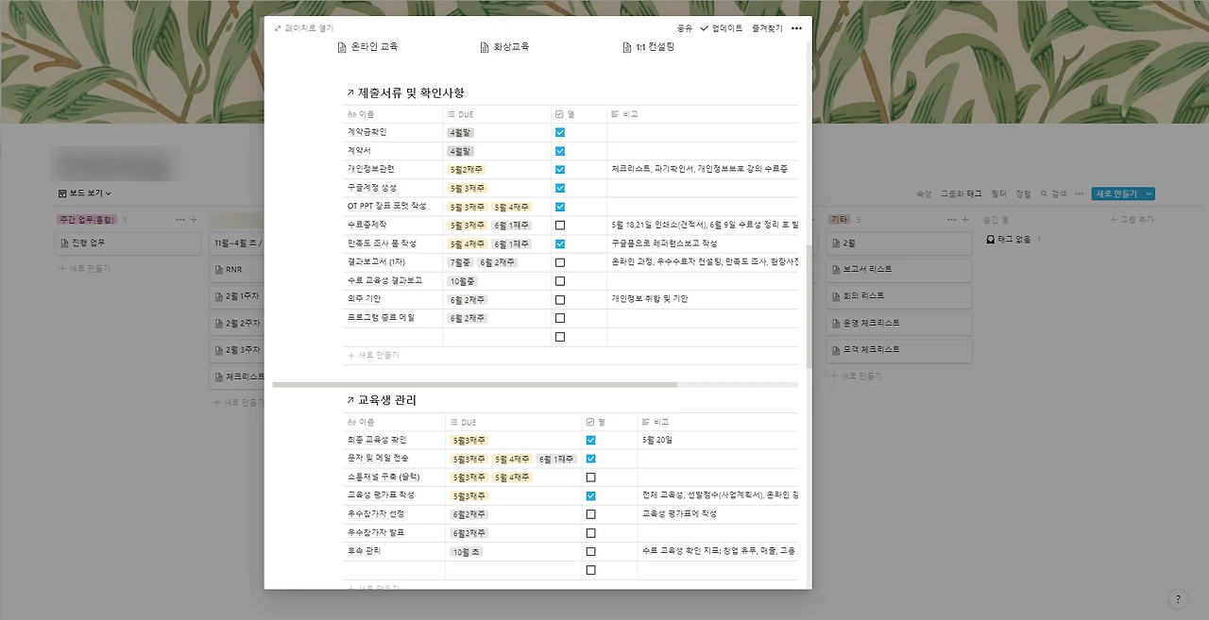The height and width of the screenshot is (620, 1209).
Task: Click the 태그 없음 hidden group item
Action: (1013, 240)
